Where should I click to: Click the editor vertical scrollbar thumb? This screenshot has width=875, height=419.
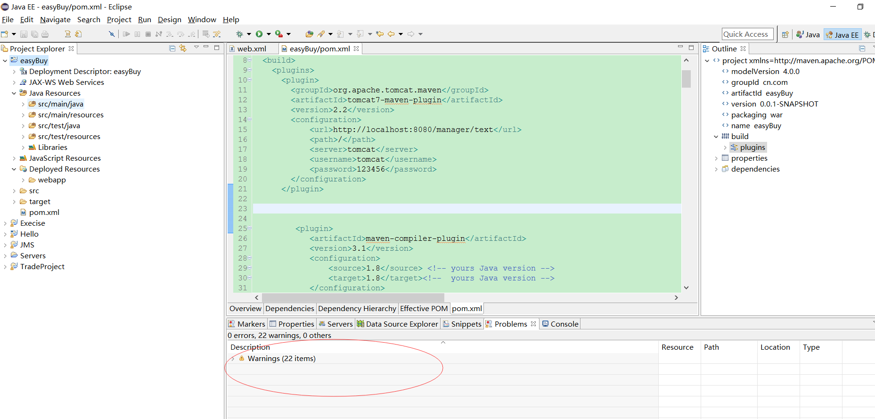686,79
